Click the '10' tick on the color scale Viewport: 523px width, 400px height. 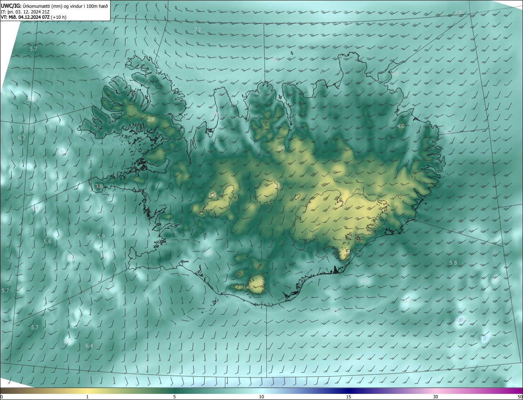pyautogui.click(x=261, y=397)
